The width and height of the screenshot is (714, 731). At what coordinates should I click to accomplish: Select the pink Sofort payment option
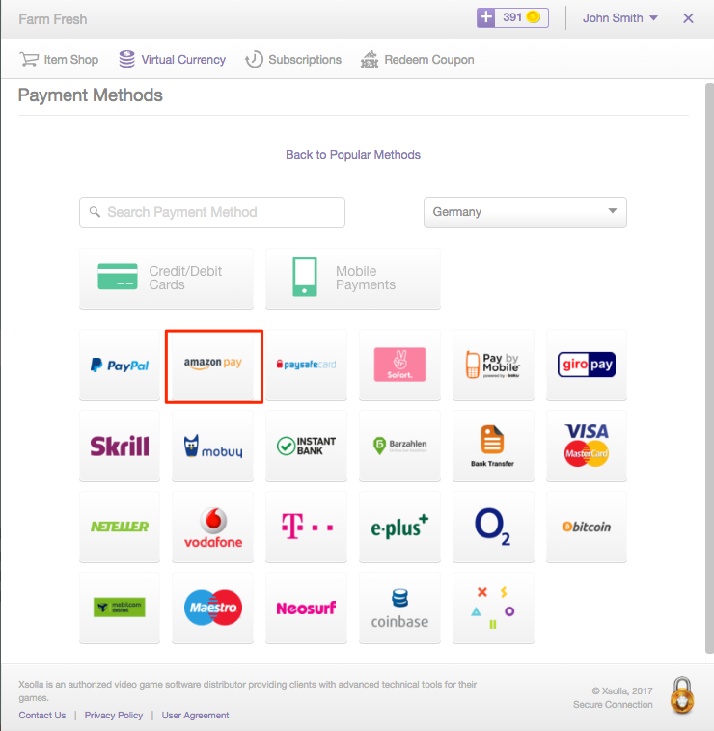point(399,365)
